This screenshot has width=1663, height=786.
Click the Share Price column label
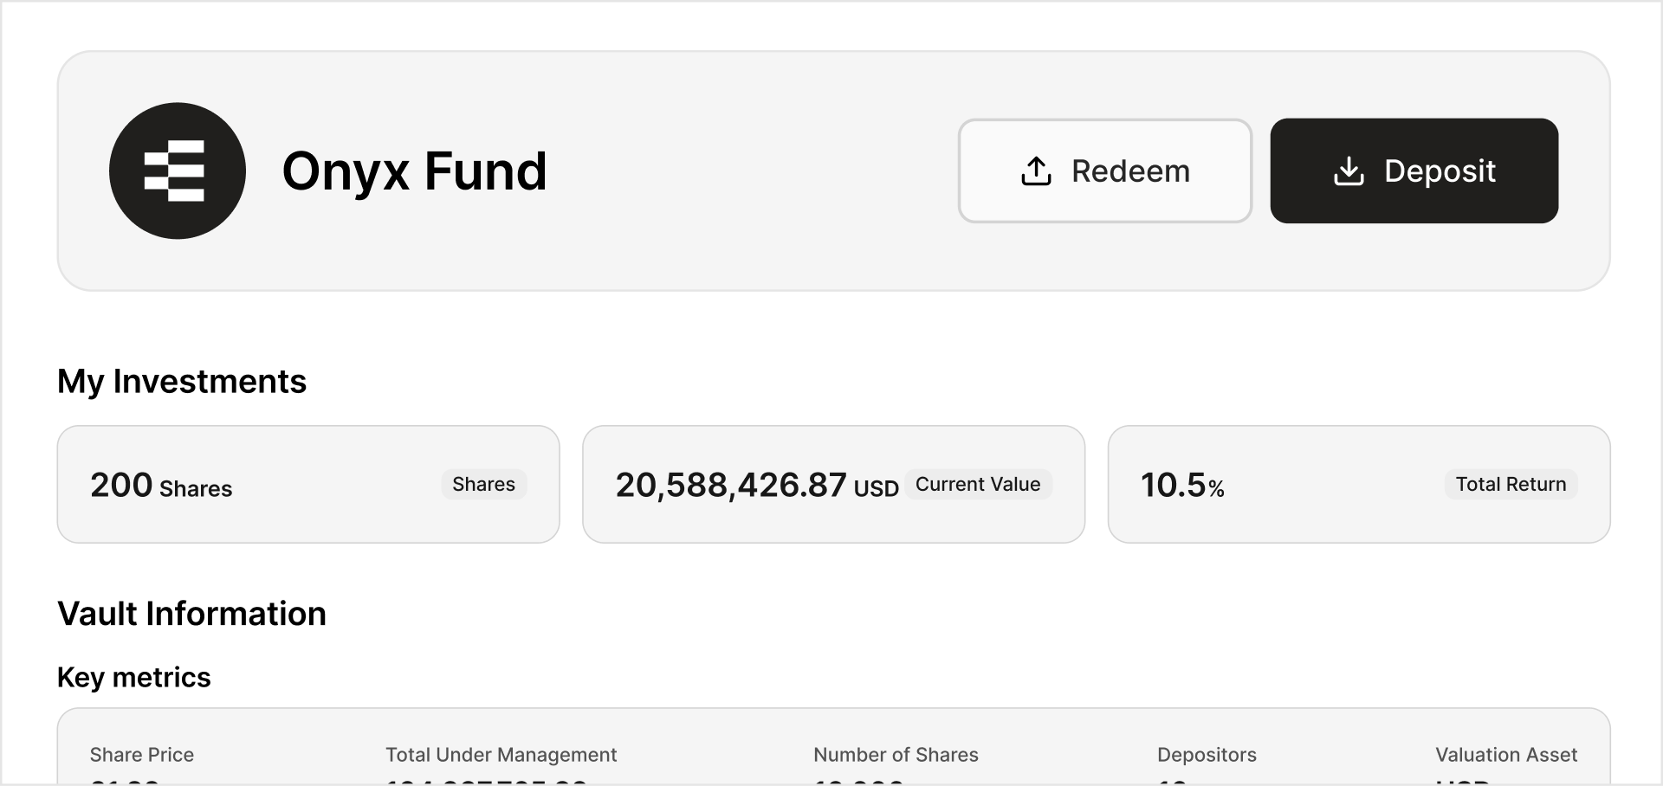[x=142, y=755]
